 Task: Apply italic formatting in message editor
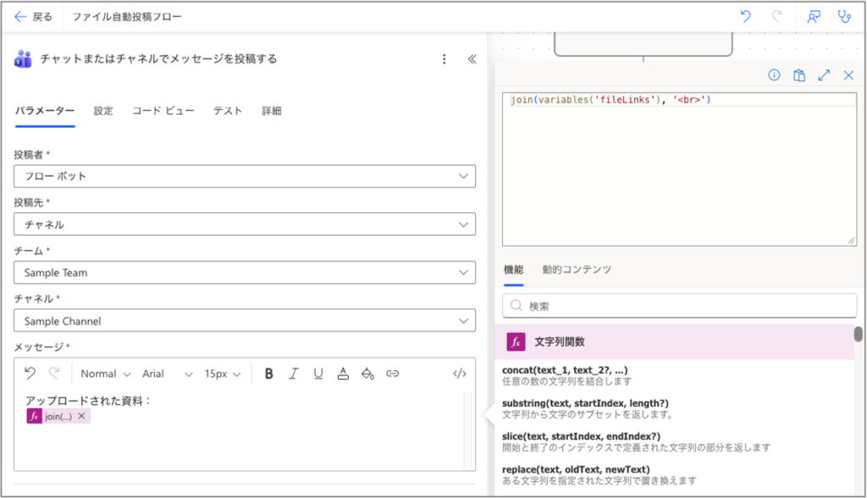click(x=294, y=374)
